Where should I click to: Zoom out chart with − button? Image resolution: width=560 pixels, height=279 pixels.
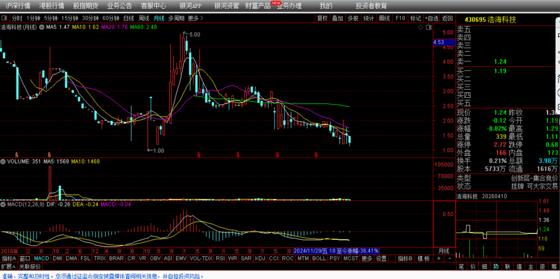[x=450, y=258]
